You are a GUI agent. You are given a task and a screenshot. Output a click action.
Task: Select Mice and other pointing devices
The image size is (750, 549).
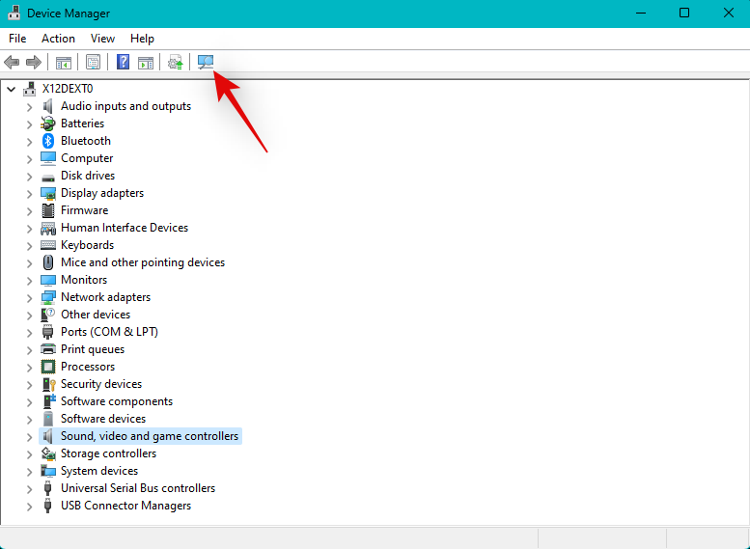click(142, 262)
